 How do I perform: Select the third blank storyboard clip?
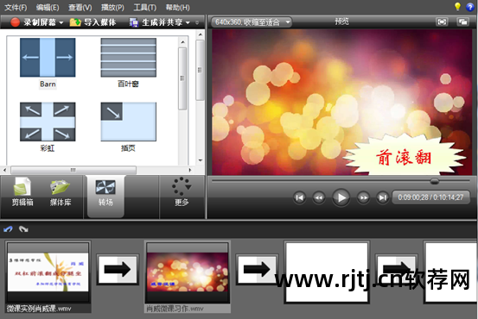(327, 272)
